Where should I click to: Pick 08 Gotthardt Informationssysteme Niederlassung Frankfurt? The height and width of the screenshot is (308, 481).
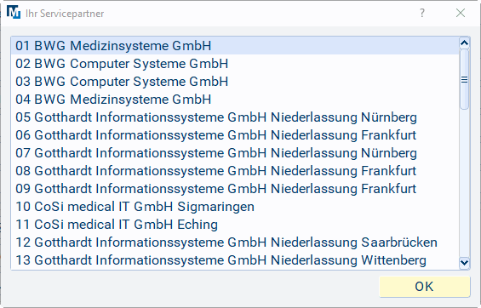click(235, 170)
